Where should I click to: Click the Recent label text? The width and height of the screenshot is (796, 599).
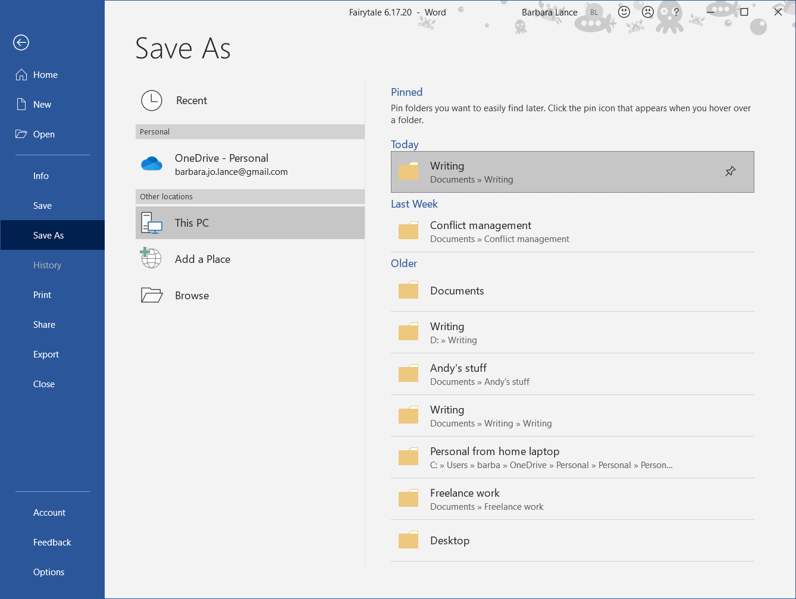pyautogui.click(x=192, y=101)
